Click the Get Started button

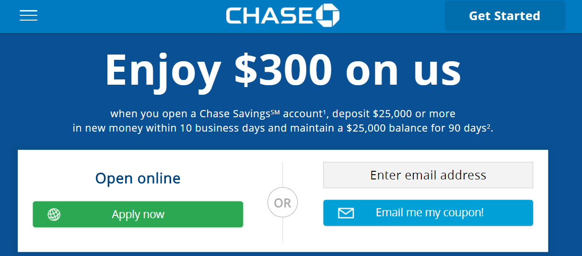504,16
